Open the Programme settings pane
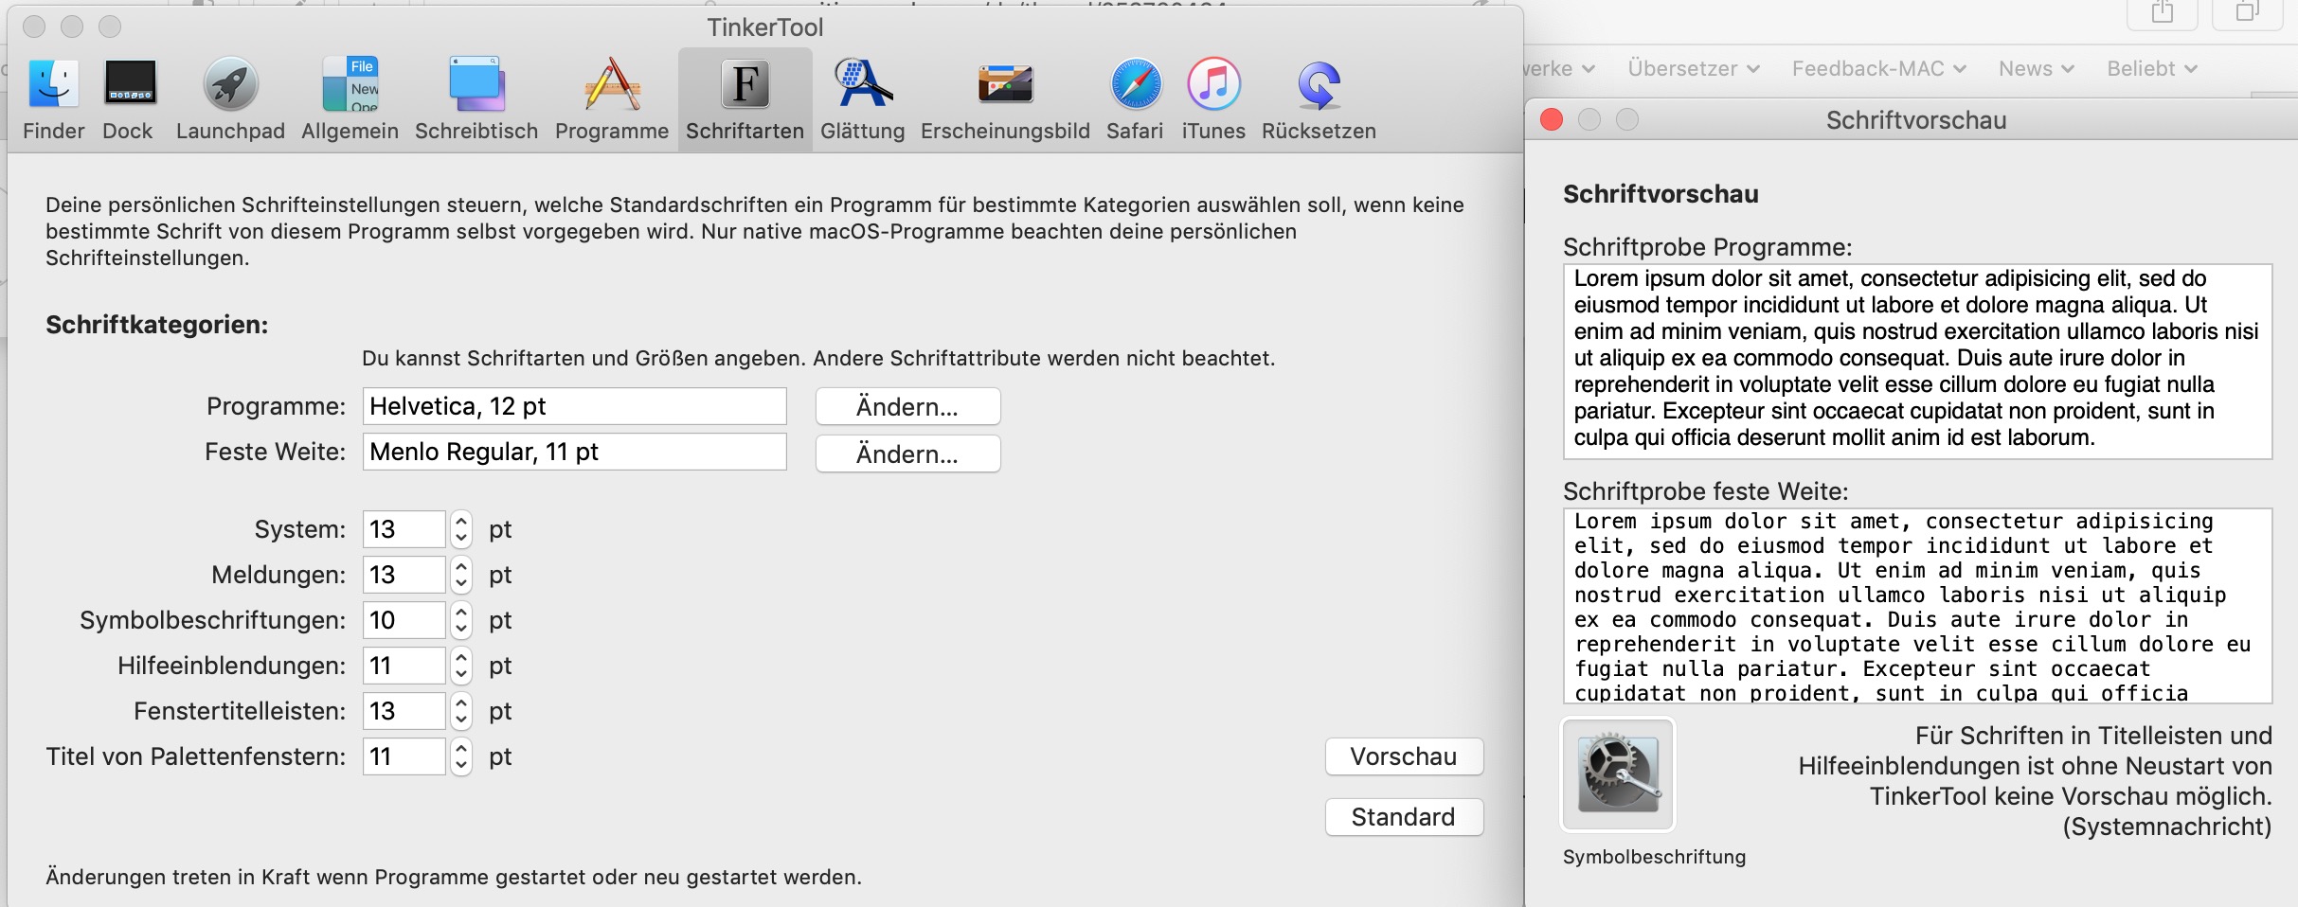The height and width of the screenshot is (907, 2298). point(612,99)
